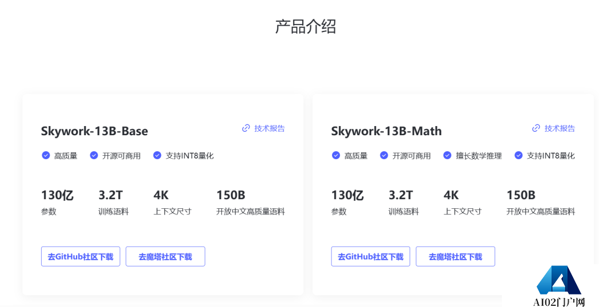Click 参数 label in Skywork-13B-Math card
This screenshot has width=616, height=307.
tap(339, 212)
